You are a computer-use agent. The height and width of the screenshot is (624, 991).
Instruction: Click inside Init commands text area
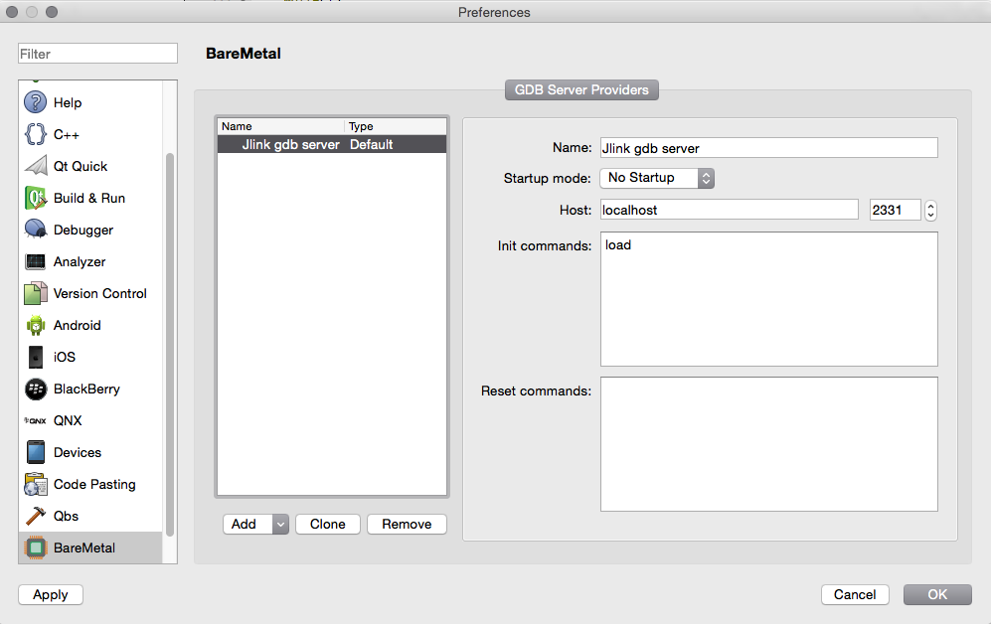[x=768, y=299]
